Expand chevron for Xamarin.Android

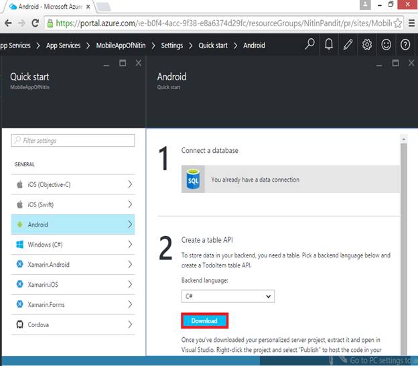(130, 264)
